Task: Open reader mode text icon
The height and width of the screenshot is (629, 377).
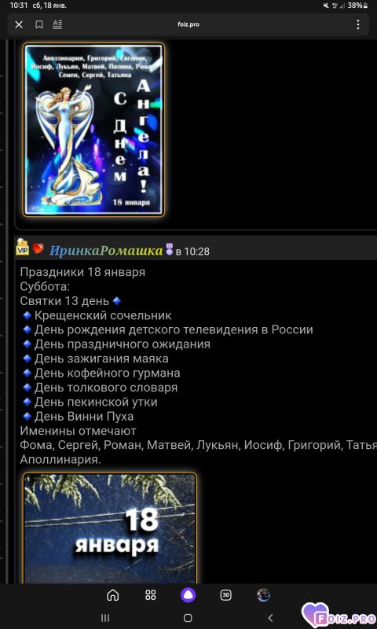Action: pos(57,24)
